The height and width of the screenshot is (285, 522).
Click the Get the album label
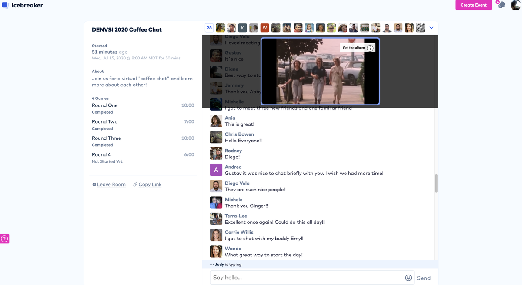pyautogui.click(x=354, y=48)
